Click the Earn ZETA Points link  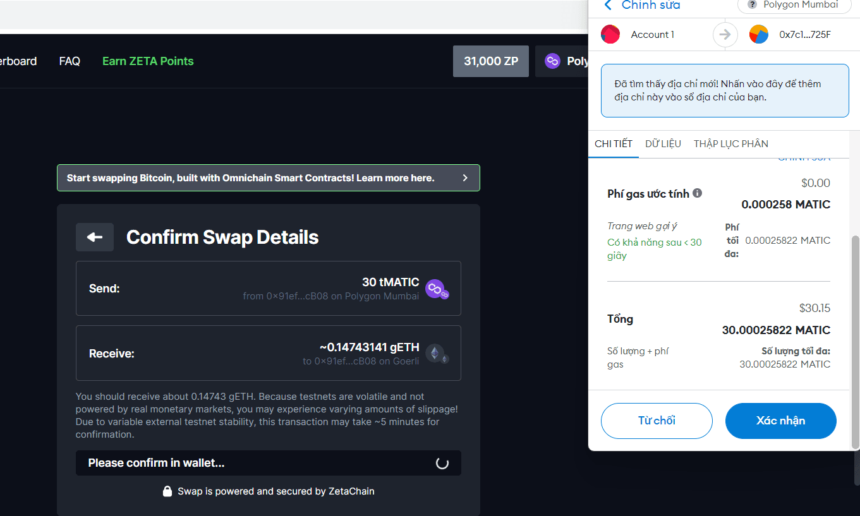coord(148,61)
